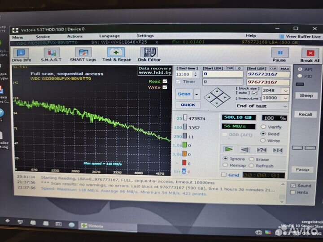Click the Sleep button
323x242 pixels.
[x=306, y=95]
